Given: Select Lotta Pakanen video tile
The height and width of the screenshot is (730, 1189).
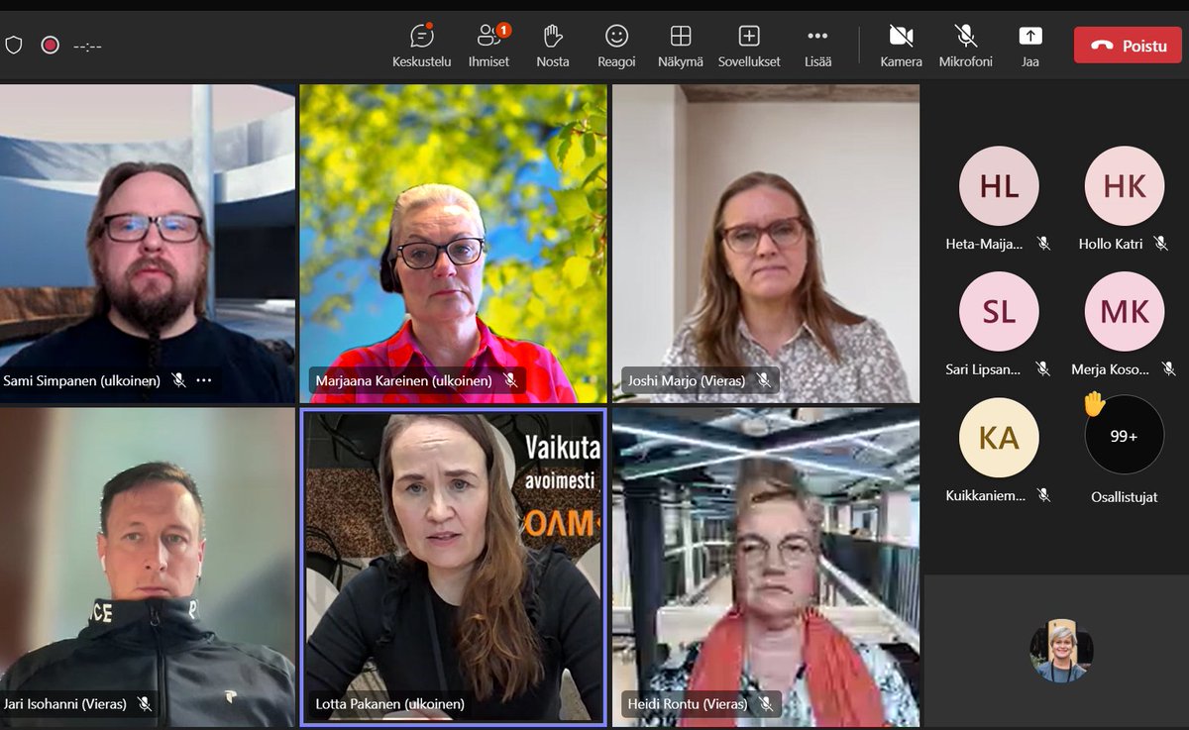Looking at the screenshot, I should pyautogui.click(x=454, y=568).
